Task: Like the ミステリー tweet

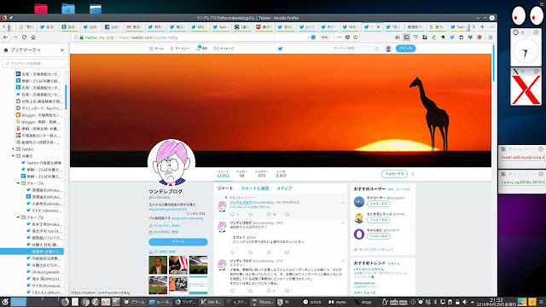Action: pyautogui.click(x=269, y=291)
